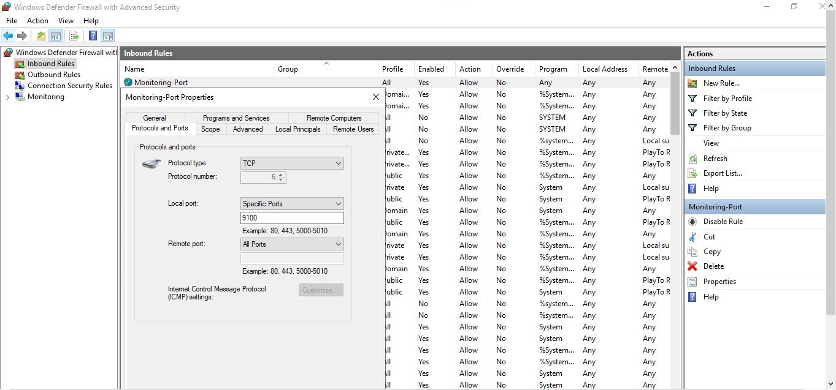Switch to the Advanced tab
Screen dimensions: 836x390
pos(248,129)
